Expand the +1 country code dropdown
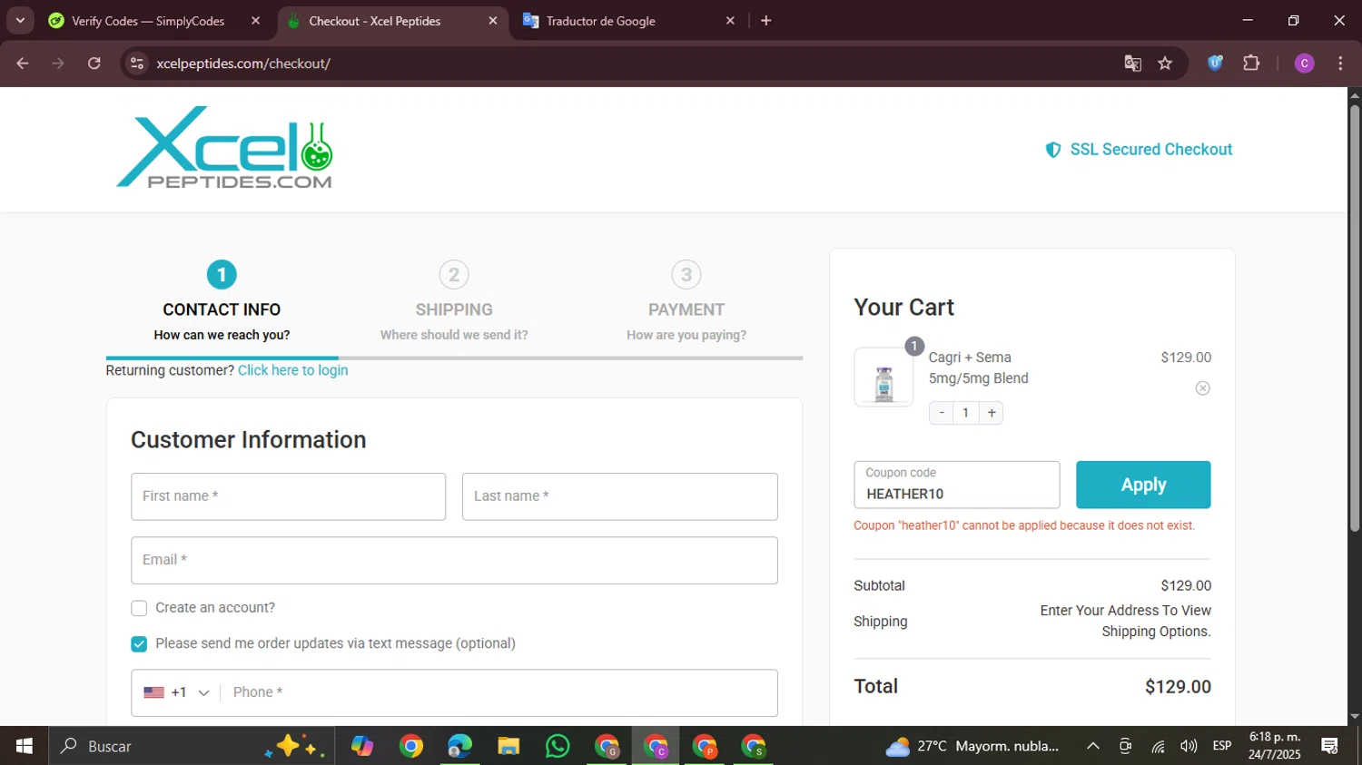This screenshot has height=765, width=1362. pyautogui.click(x=177, y=692)
